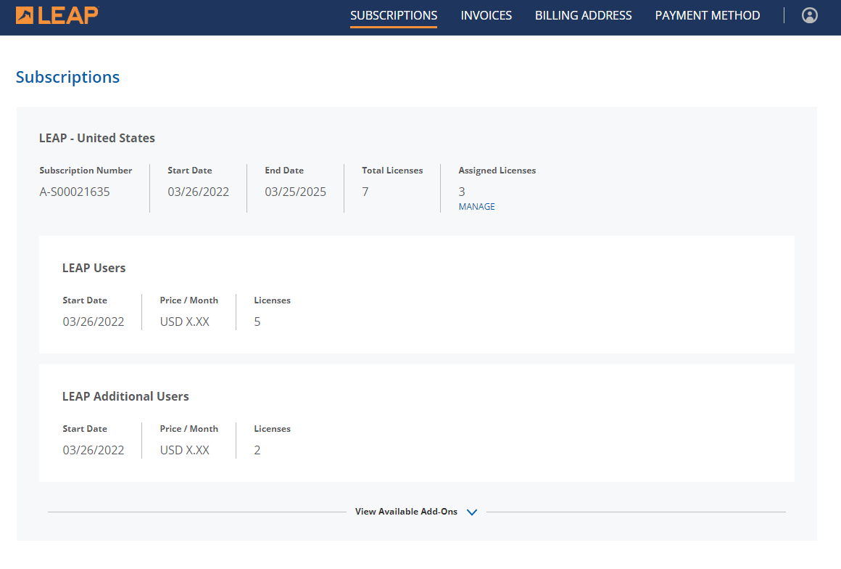Click the LEAP Users card title
This screenshot has width=841, height=569.
point(94,268)
